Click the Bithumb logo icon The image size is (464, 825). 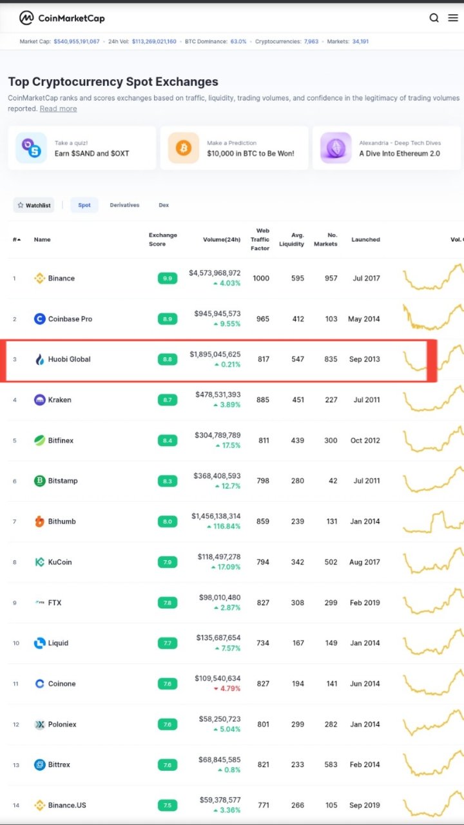[39, 521]
